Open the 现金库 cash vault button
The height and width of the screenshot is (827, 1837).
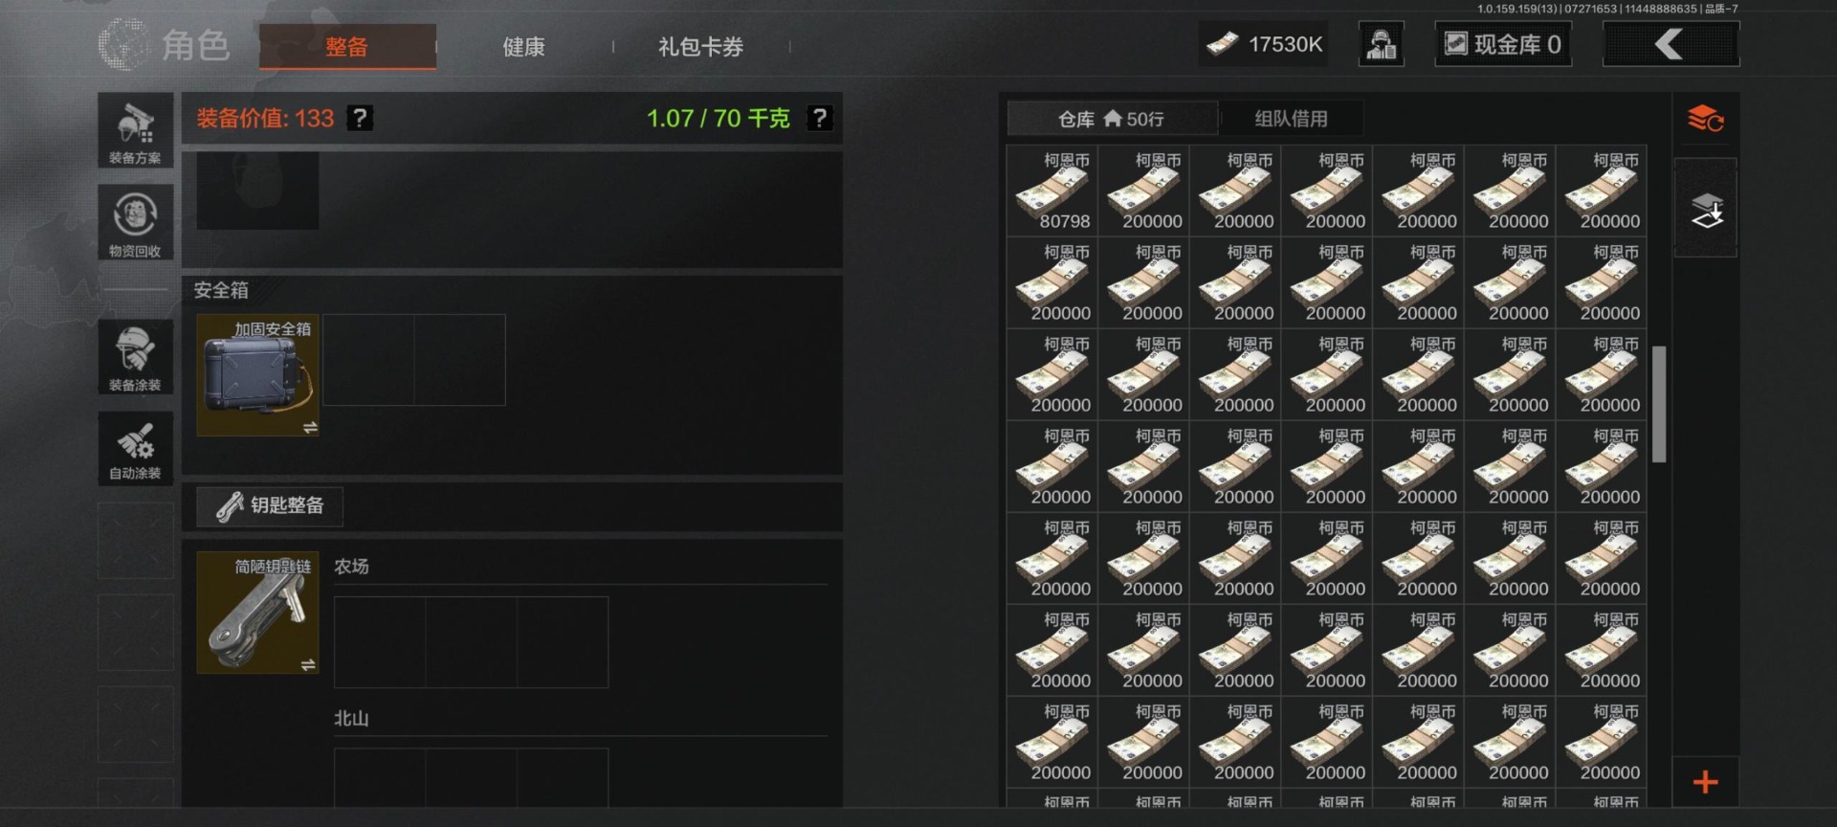tap(1503, 44)
